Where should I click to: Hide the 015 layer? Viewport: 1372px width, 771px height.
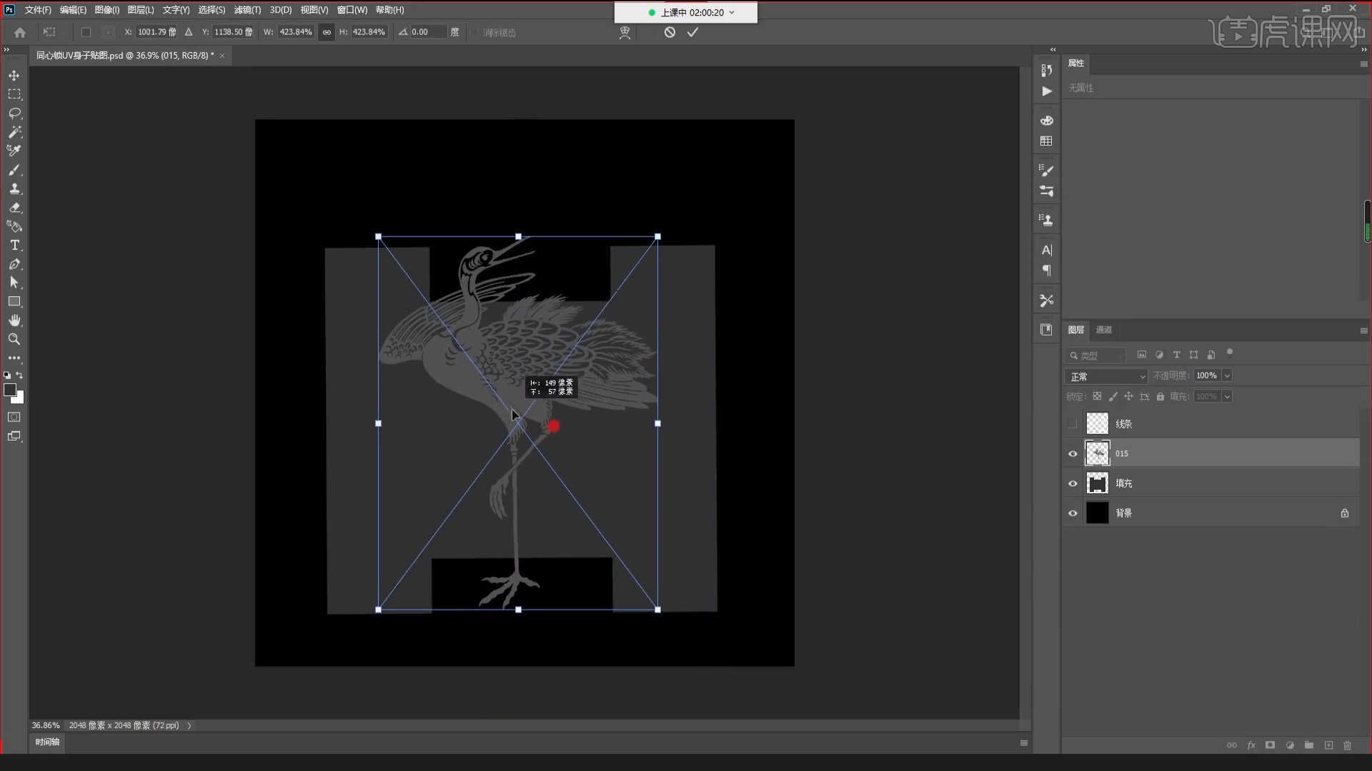[x=1073, y=453]
